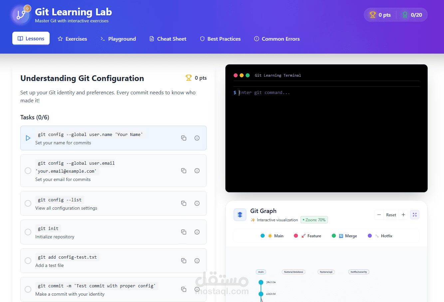444x302 pixels.
Task: Open the Best Practices tab
Action: [220, 39]
